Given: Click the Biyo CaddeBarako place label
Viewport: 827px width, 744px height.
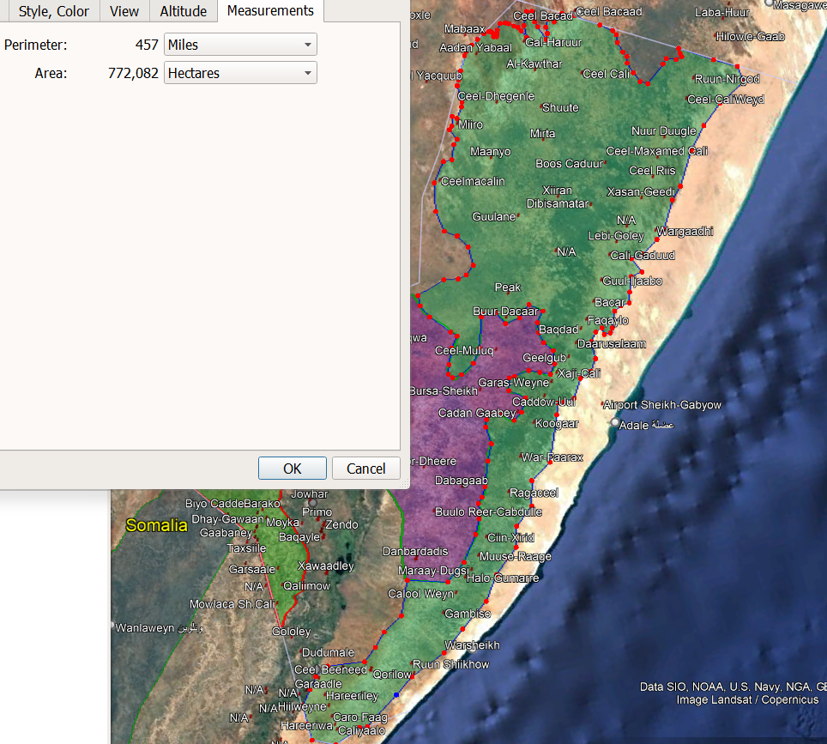Looking at the screenshot, I should pos(232,504).
